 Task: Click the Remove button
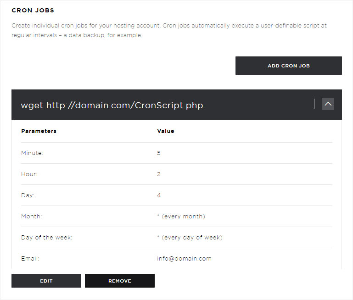[x=120, y=281]
